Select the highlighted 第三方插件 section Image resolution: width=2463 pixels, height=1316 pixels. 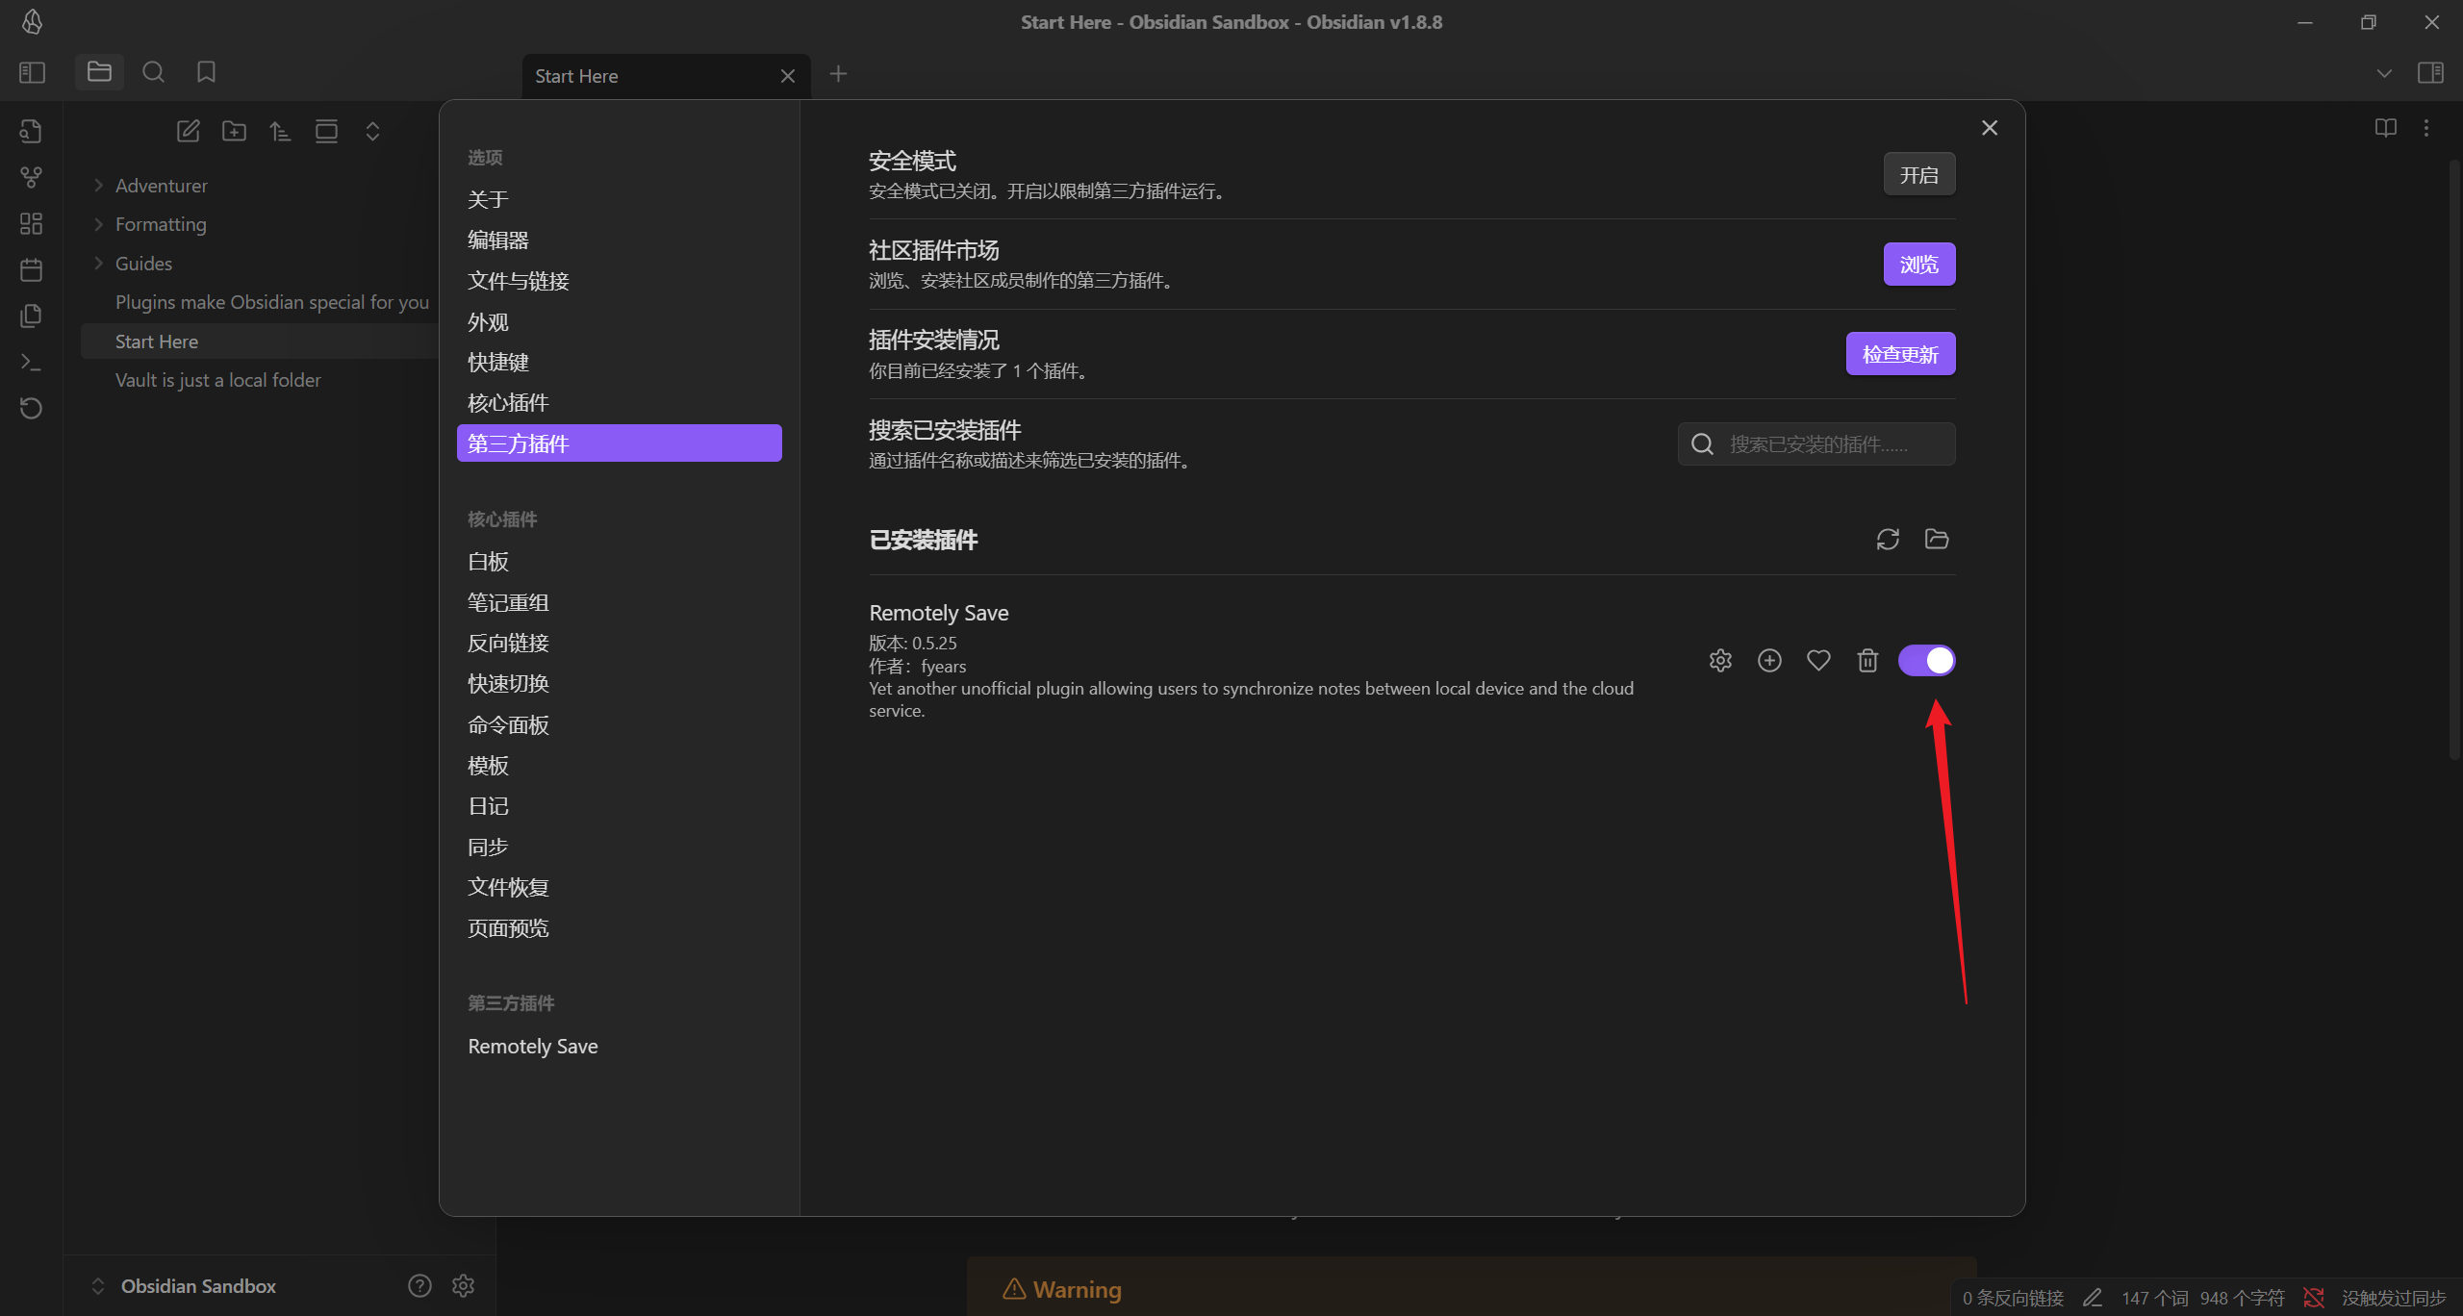click(619, 443)
